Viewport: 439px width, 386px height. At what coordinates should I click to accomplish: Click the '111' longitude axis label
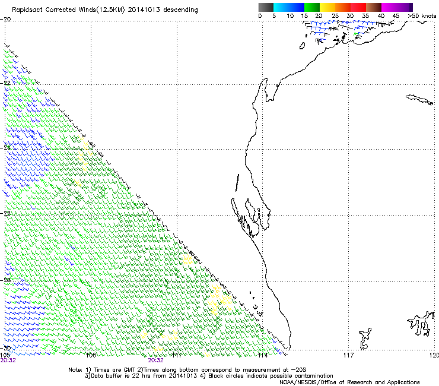tap(177, 355)
